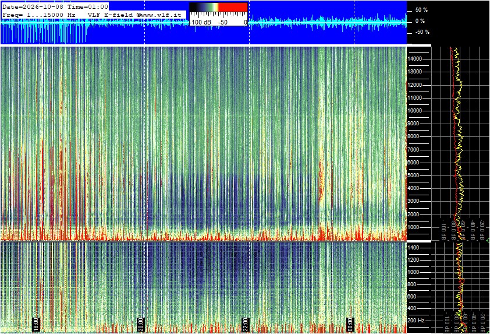Click the 20:00 time marker
Screen dimensions: 490x334
[x=141, y=324]
